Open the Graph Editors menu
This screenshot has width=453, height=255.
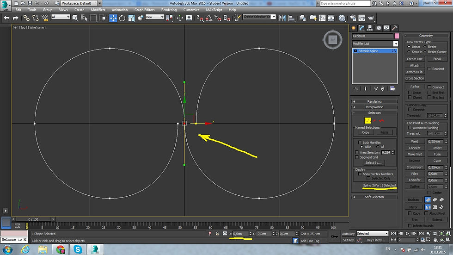pyautogui.click(x=144, y=10)
